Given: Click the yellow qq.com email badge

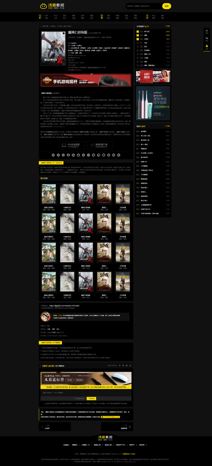Looking at the screenshot, I should click(110, 417).
